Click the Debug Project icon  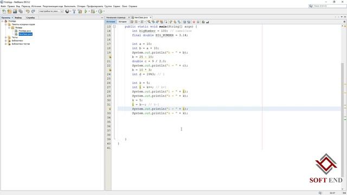93,11
